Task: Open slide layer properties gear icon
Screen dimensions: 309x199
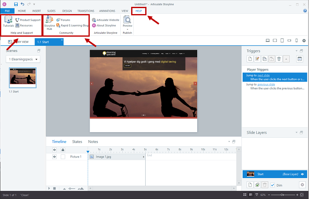Action: coord(302,184)
